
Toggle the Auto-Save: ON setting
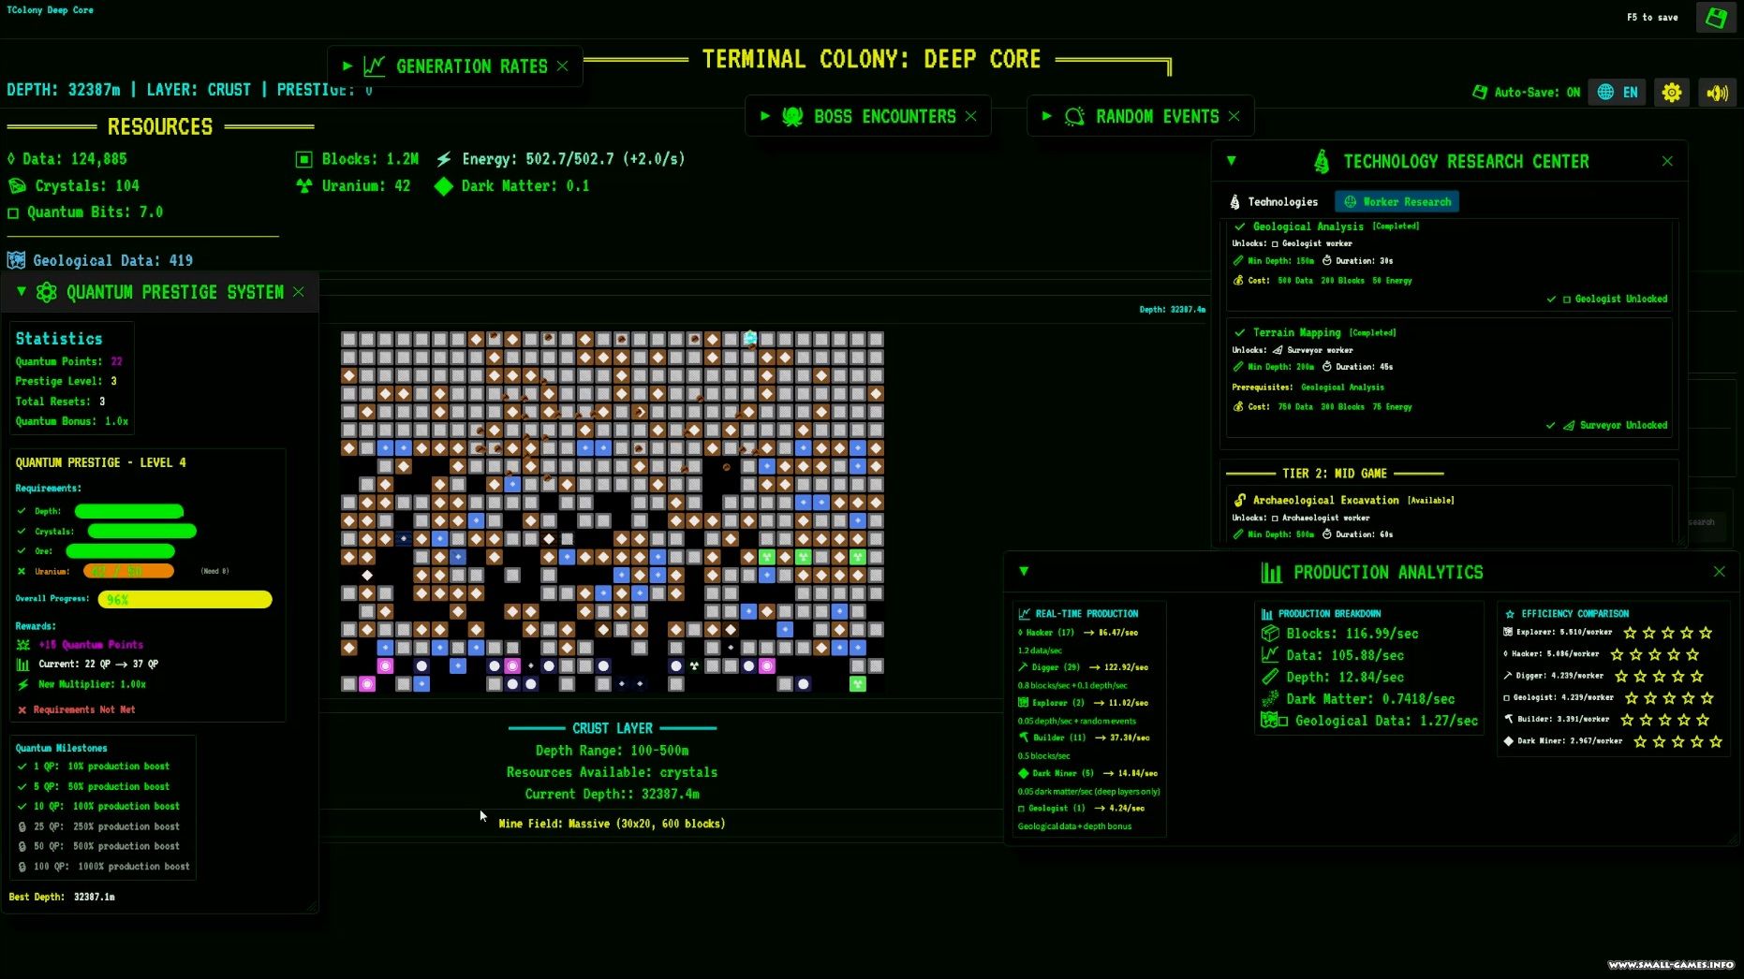point(1526,92)
